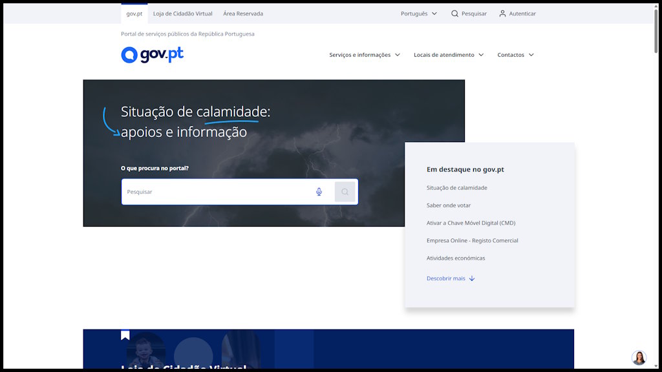Viewport: 662px width, 372px height.
Task: Select the gov.pt top tab
Action: [x=134, y=14]
